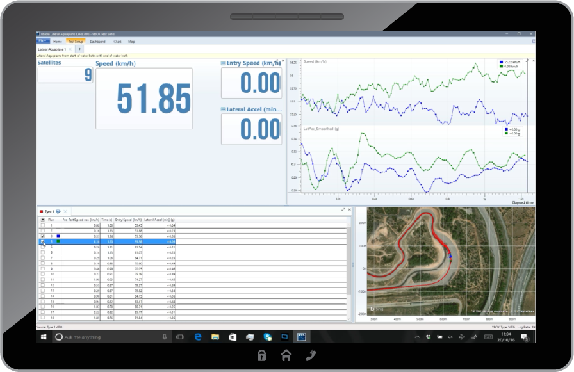Image resolution: width=574 pixels, height=372 pixels.
Task: Add a new tab with plus button
Action: coord(79,49)
